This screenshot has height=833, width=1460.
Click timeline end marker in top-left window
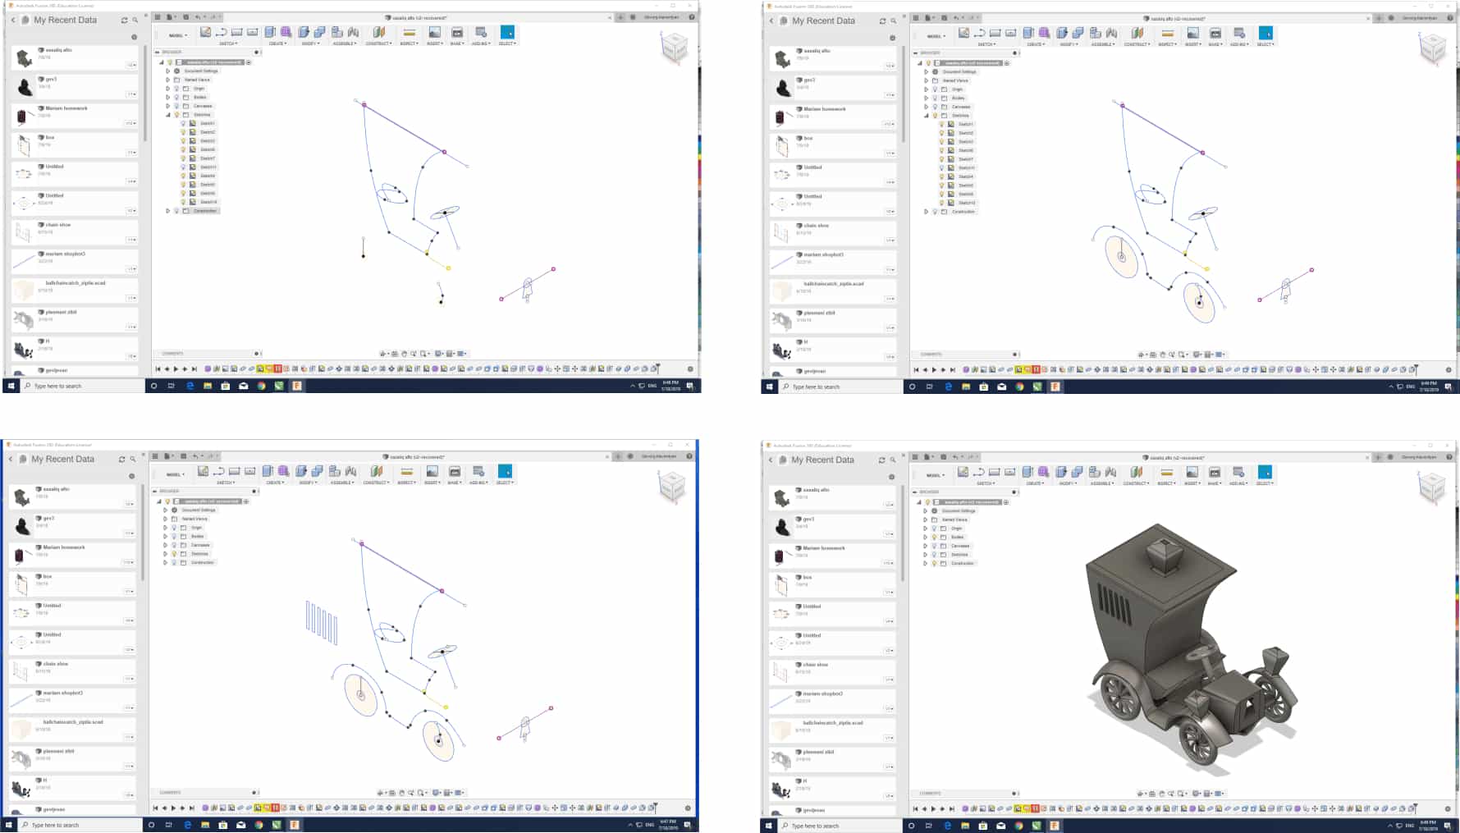click(657, 368)
